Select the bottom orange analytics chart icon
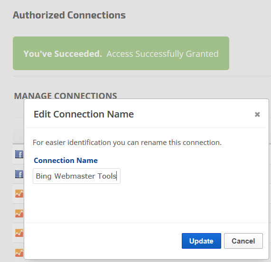This screenshot has width=271, height=262. point(19,253)
